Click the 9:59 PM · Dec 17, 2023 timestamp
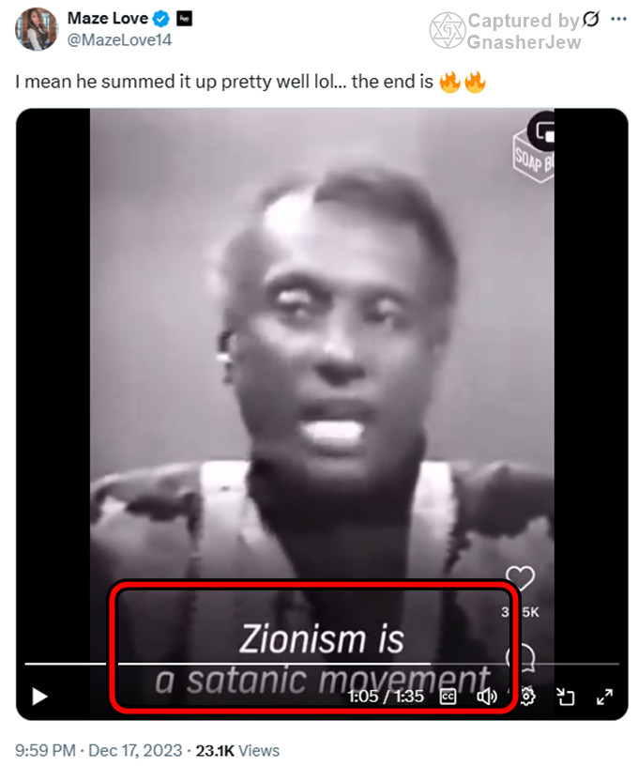This screenshot has height=766, width=638. click(x=99, y=750)
